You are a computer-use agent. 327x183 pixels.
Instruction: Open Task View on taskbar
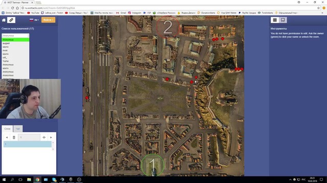[x=20, y=179]
